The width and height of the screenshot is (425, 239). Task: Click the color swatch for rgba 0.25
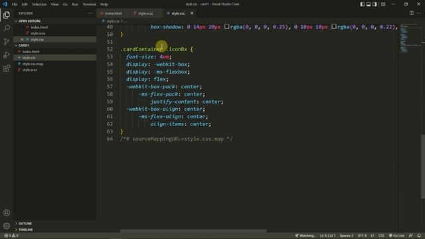point(226,27)
